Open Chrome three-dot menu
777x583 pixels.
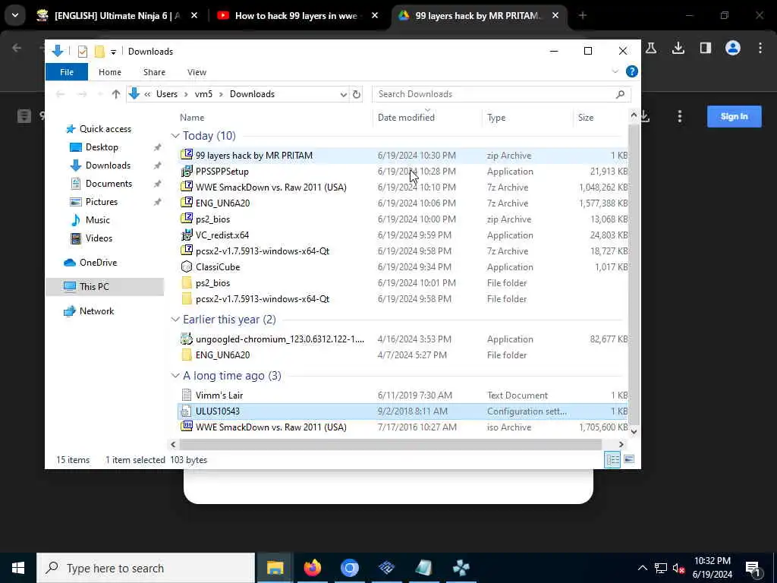tap(760, 48)
